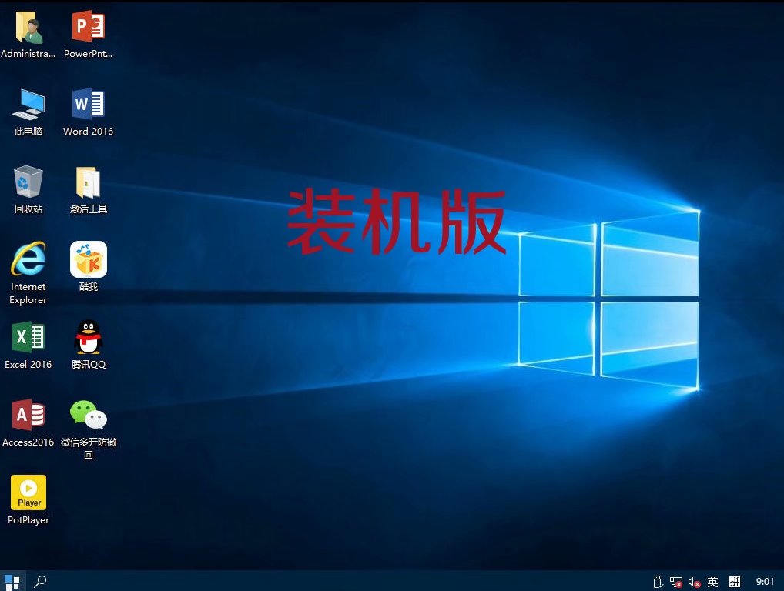Select the 腾讯QQ penguin icon

point(88,337)
